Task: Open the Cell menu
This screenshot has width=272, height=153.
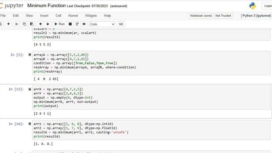Action: tap(59, 16)
